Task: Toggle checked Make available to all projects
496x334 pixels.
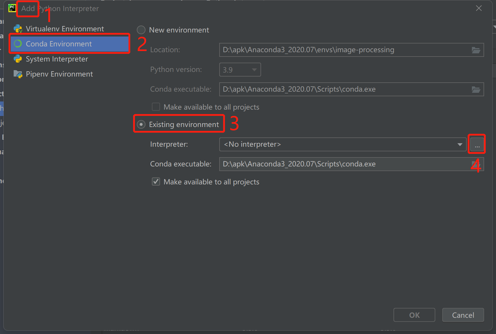Action: [156, 182]
